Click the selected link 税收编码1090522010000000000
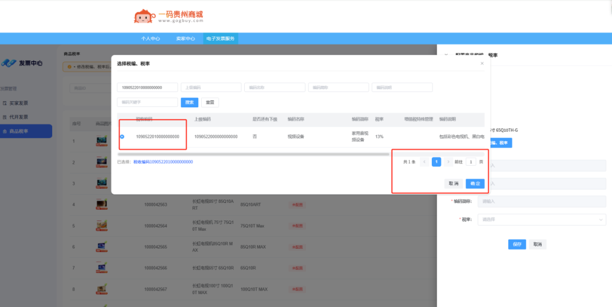Viewport: 612px width, 307px height. coord(163,162)
